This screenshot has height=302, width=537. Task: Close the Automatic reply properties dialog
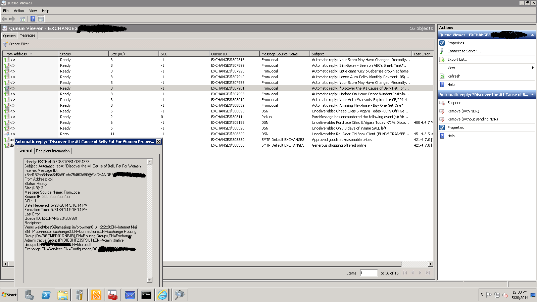[158, 142]
